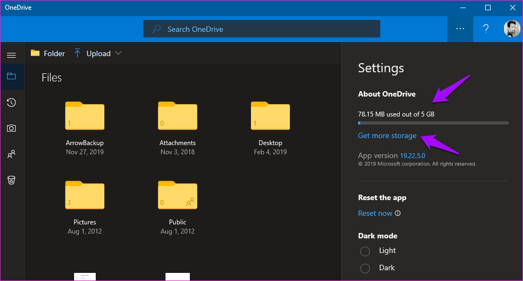The image size is (523, 281).
Task: Open Help via the question mark icon
Action: (x=486, y=29)
